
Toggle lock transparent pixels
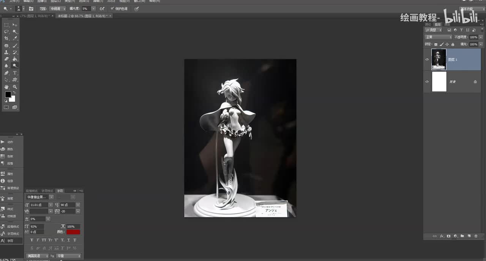[x=436, y=44]
